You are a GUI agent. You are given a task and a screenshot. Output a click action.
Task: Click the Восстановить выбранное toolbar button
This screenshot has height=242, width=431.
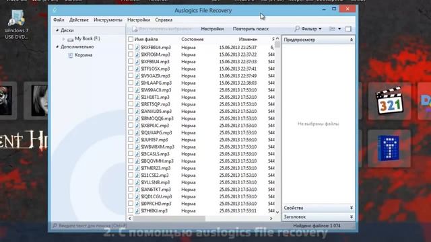click(x=162, y=29)
